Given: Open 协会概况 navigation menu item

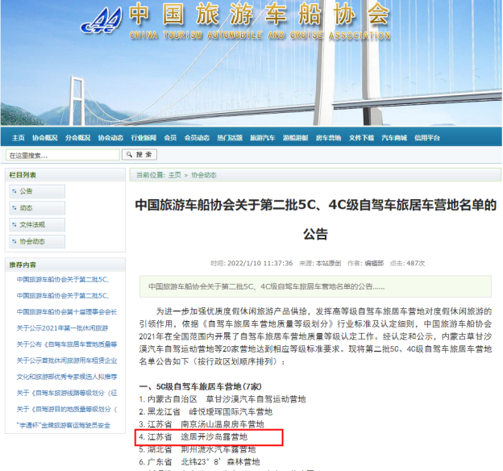Looking at the screenshot, I should [45, 138].
